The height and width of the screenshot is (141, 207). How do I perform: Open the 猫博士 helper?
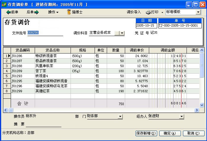coord(74,12)
